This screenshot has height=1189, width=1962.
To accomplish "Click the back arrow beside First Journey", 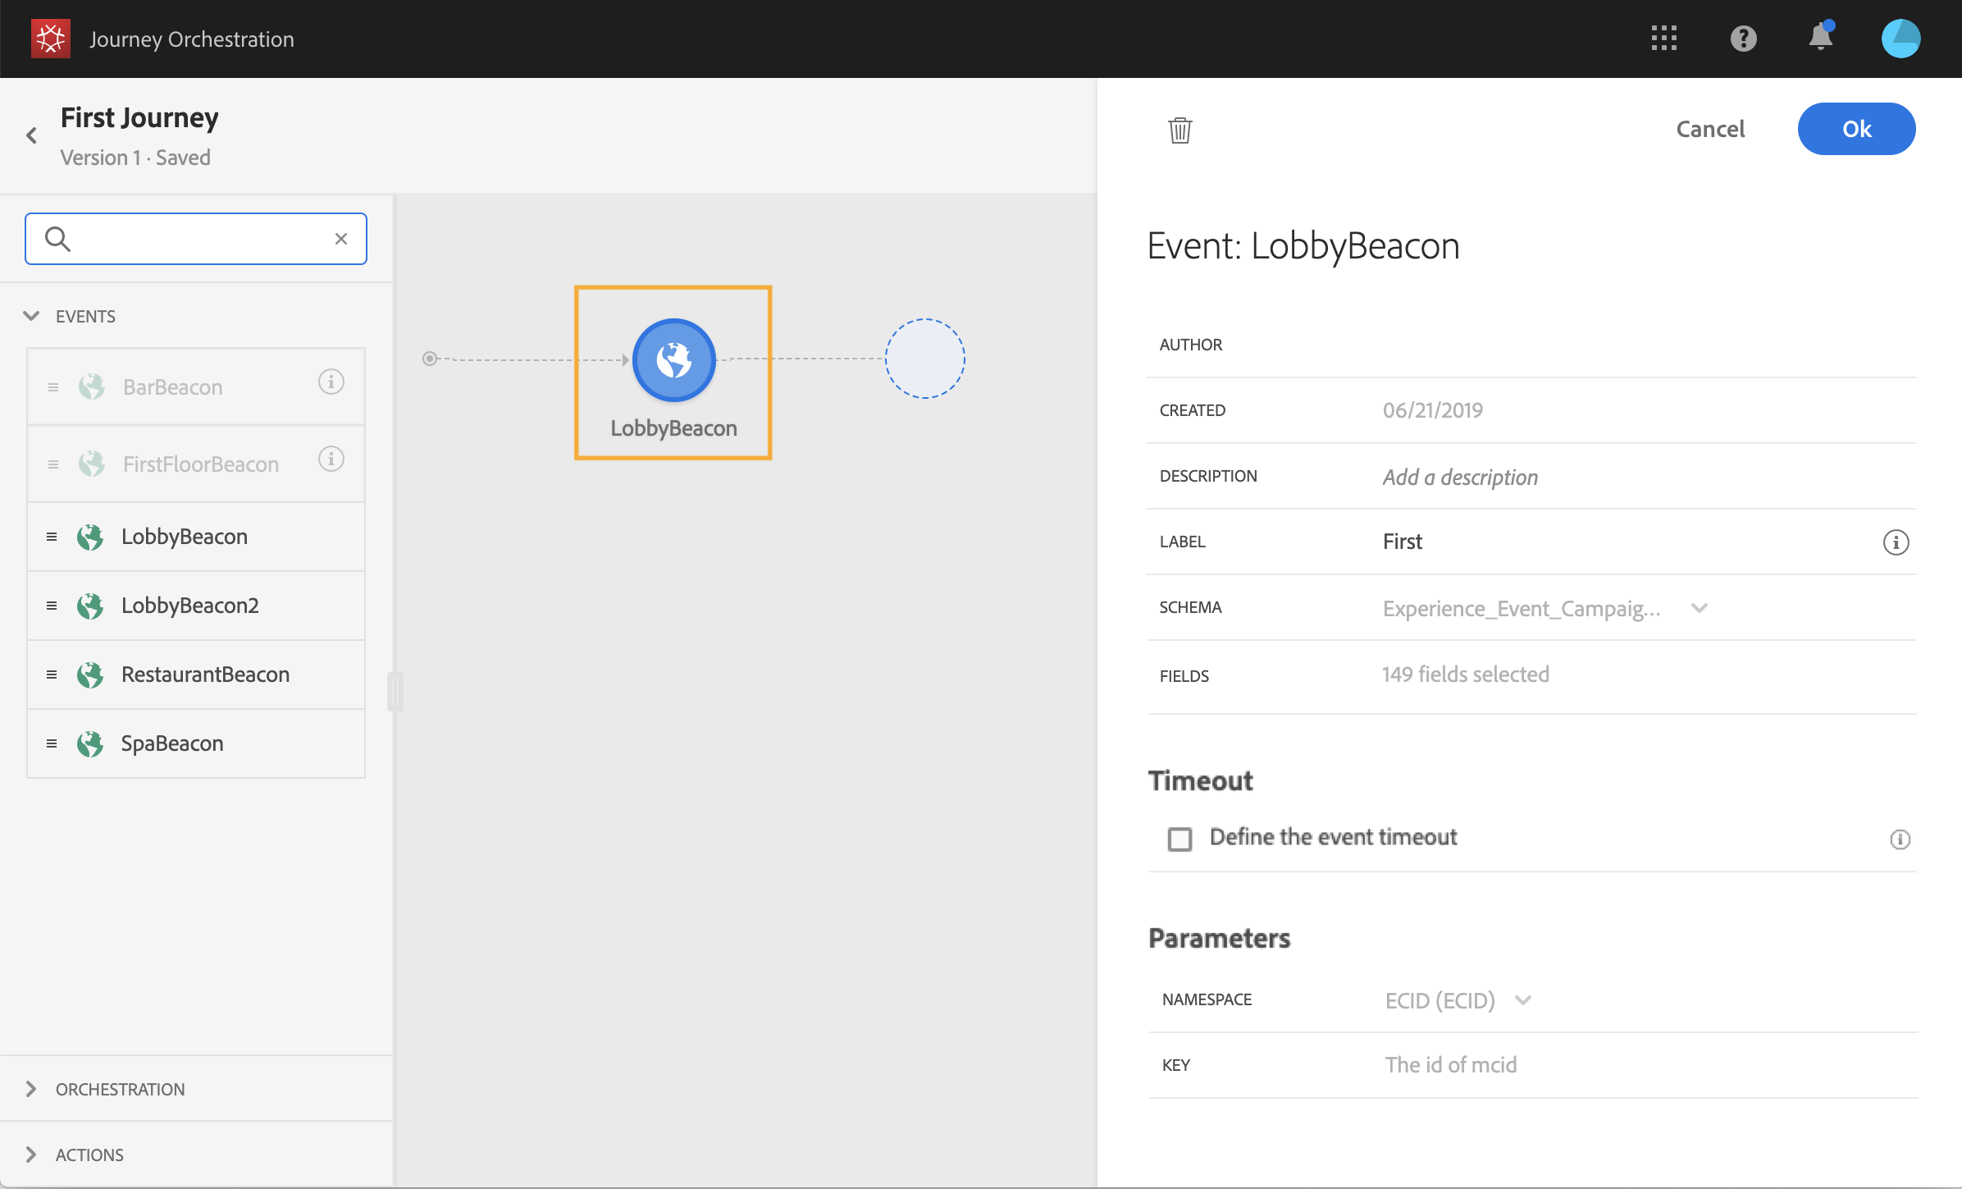I will (x=32, y=135).
